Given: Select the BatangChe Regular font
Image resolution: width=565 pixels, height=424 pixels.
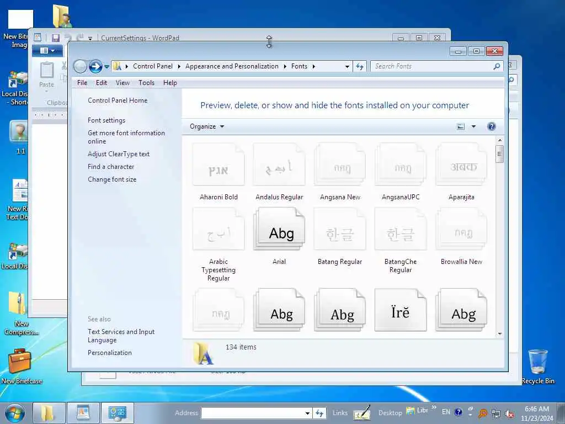Looking at the screenshot, I should coord(401,241).
